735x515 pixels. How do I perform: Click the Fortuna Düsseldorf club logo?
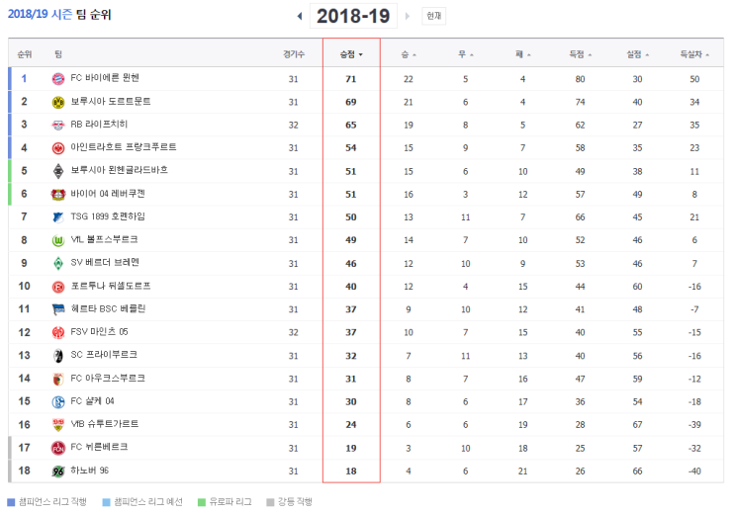point(58,287)
